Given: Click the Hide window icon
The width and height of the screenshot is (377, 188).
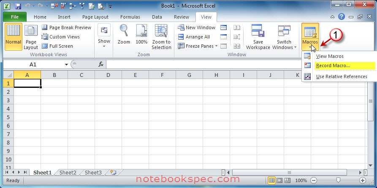Looking at the screenshot, I should (x=224, y=37).
